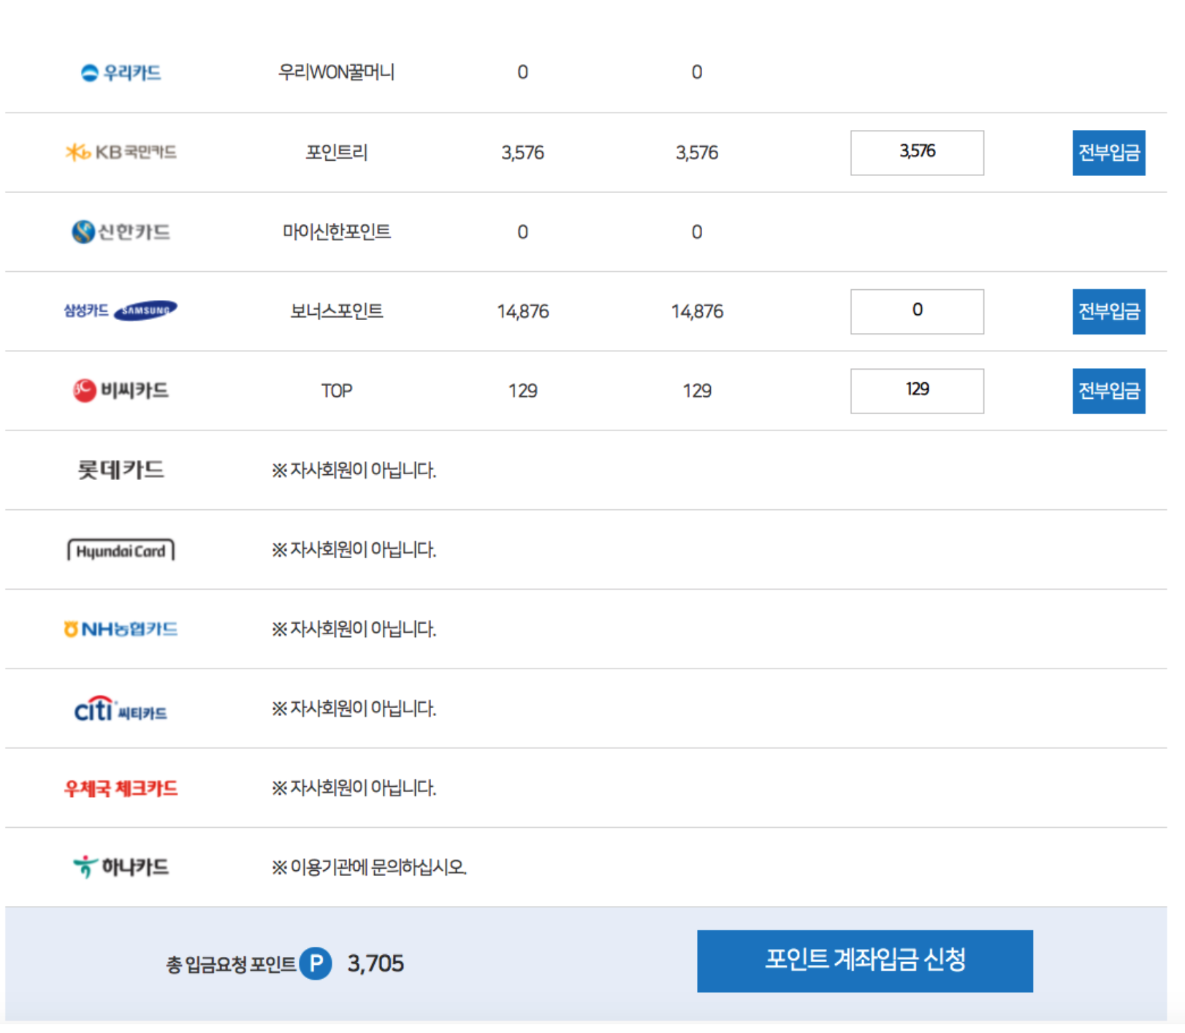
Task: Click the BC Card logo
Action: 121,390
